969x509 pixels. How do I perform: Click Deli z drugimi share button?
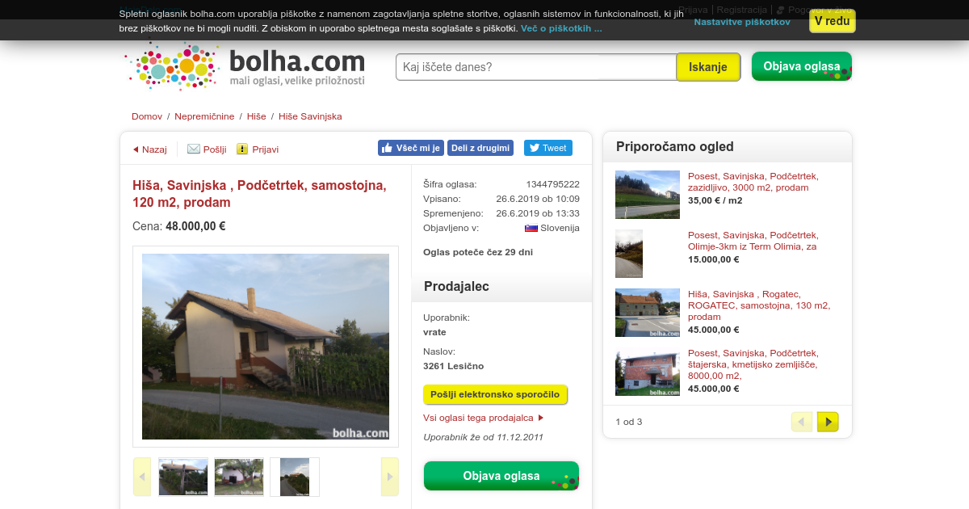pos(480,148)
